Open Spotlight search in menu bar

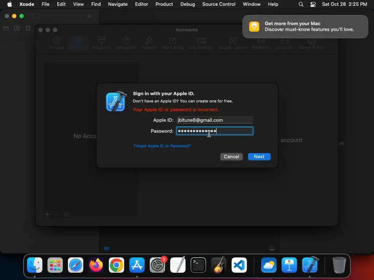[x=301, y=4]
